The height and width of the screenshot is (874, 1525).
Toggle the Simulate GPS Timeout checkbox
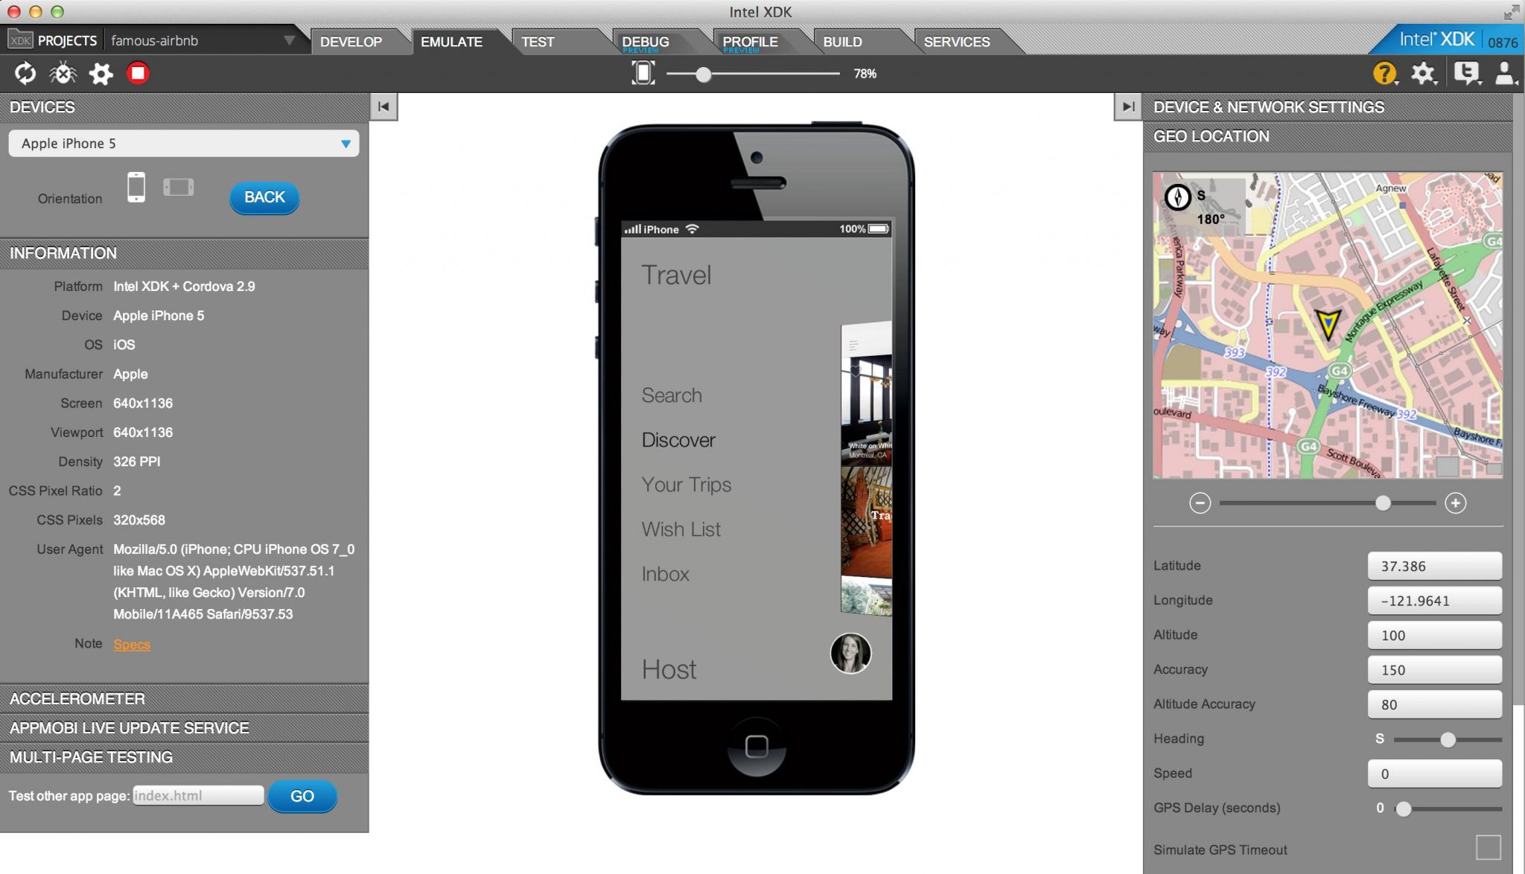[x=1488, y=847]
